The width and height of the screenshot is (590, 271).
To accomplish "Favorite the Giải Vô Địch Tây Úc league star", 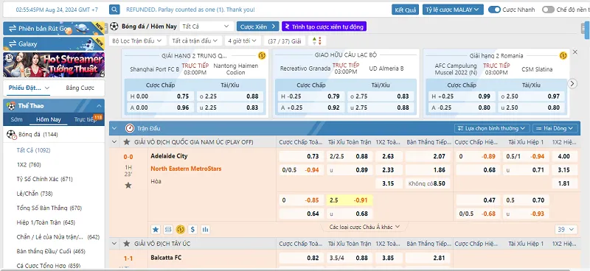I will pyautogui.click(x=127, y=244).
